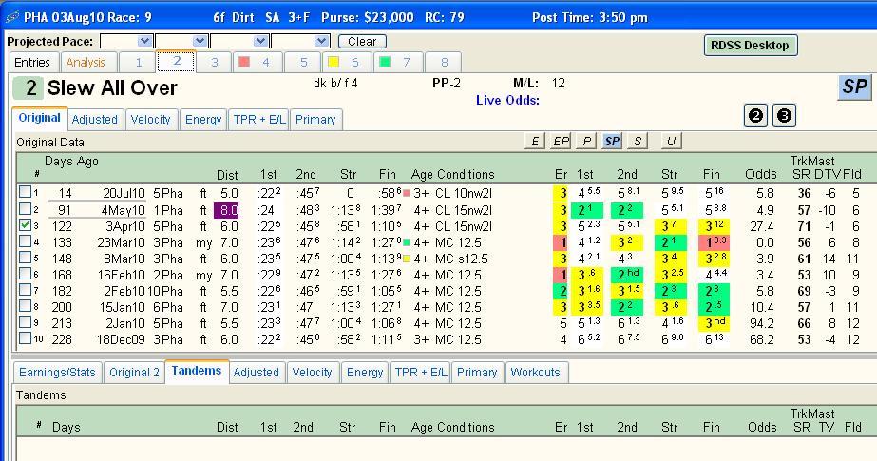Open RDSS Desktop

[x=750, y=46]
